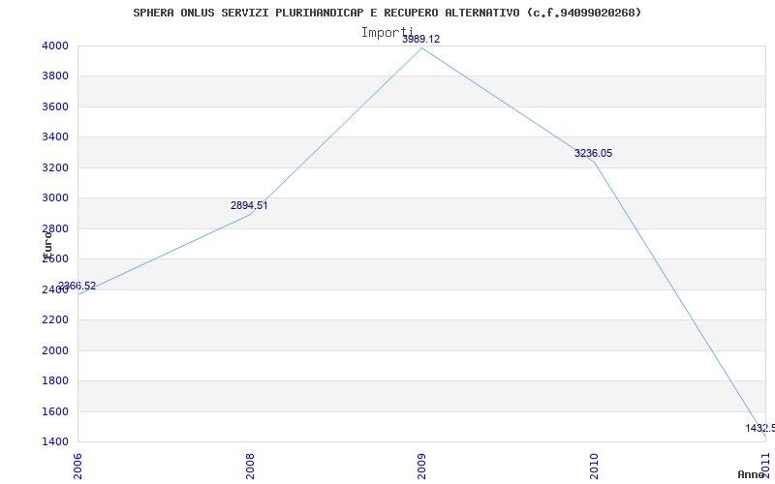Click the Anno axis title
Viewport: 775px width, 484px height.
tap(752, 474)
